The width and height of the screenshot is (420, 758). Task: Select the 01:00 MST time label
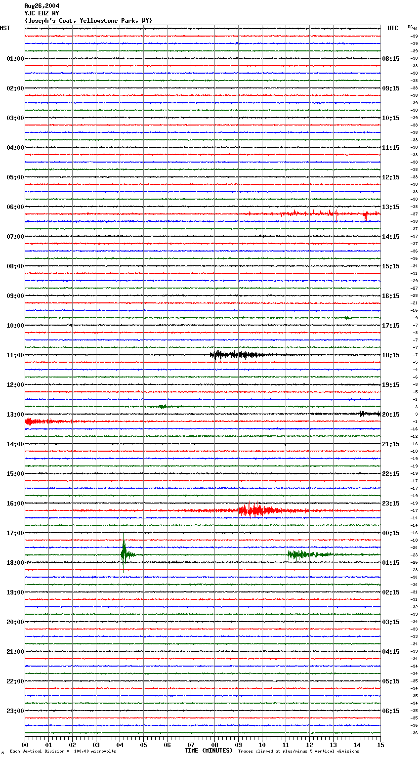click(15, 59)
